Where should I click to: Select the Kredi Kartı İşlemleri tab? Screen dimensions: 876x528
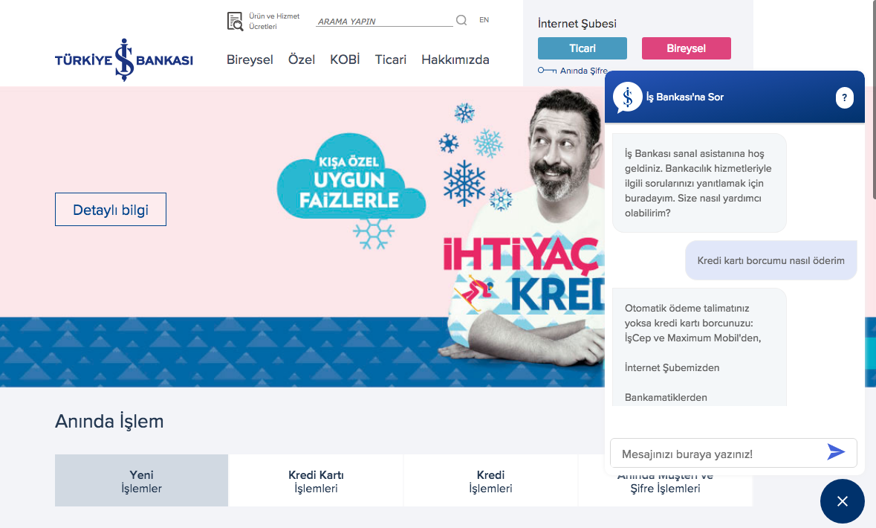click(x=317, y=481)
